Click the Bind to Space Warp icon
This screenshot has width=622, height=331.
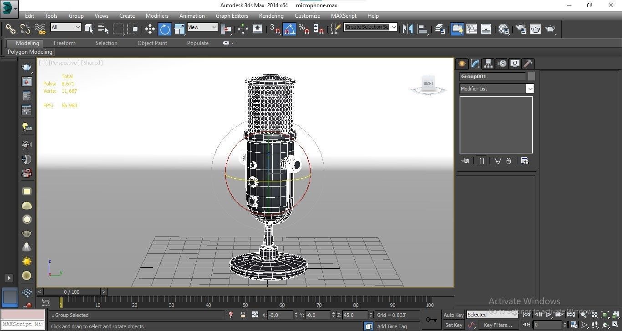(41, 29)
